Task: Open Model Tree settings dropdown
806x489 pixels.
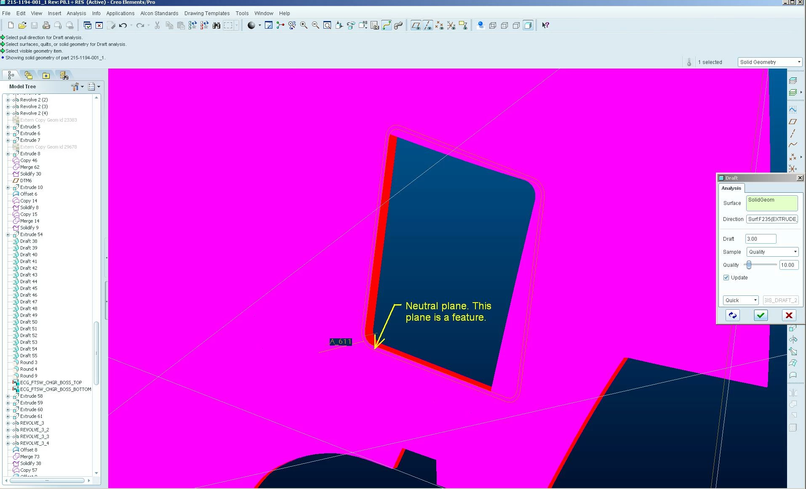Action: [x=77, y=87]
